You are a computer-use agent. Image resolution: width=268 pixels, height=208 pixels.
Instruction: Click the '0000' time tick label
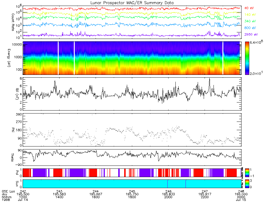click(x=241, y=197)
